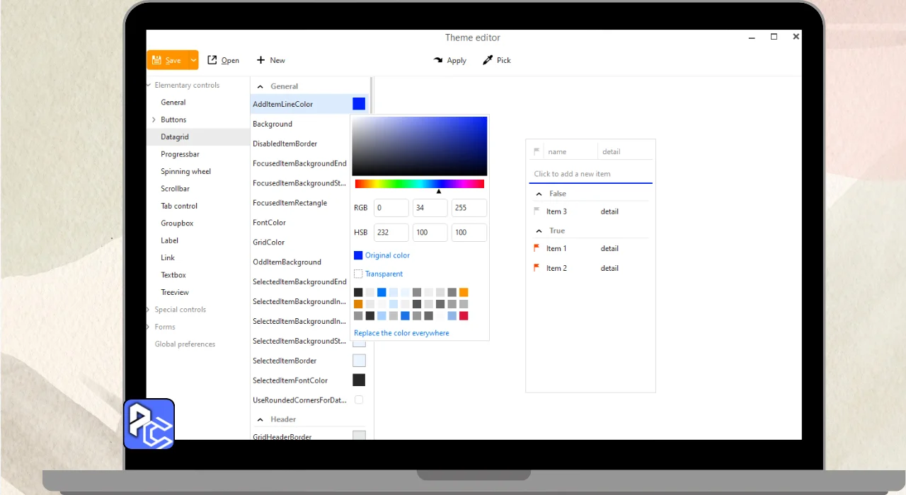Click the gray flag beside Item 3
The width and height of the screenshot is (906, 495).
tap(537, 211)
